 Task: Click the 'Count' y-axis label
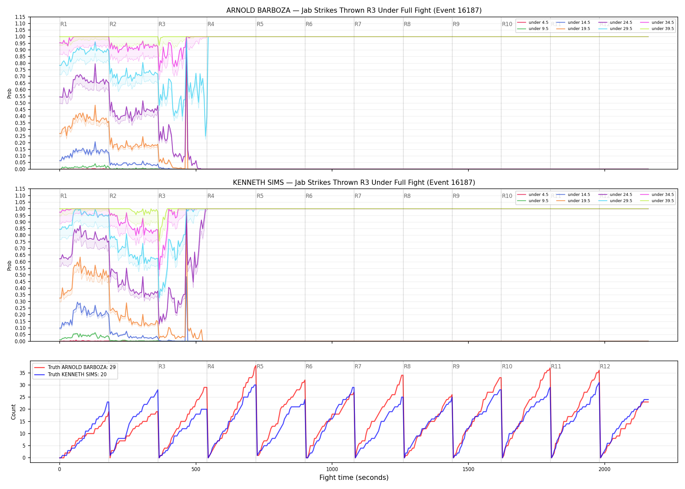pyautogui.click(x=13, y=412)
